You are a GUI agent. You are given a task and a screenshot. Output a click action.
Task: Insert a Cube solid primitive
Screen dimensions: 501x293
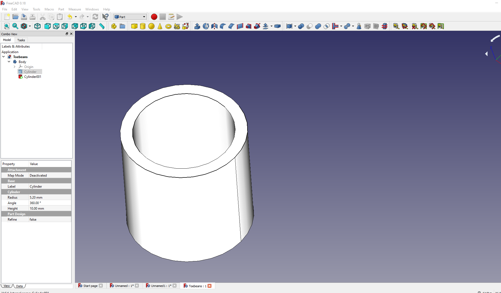click(x=134, y=26)
